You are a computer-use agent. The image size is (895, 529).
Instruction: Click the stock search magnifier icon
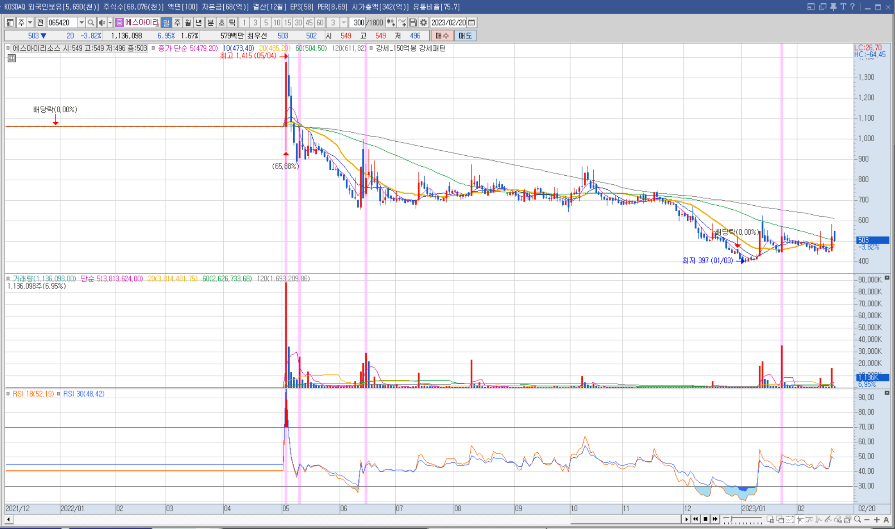pos(91,23)
